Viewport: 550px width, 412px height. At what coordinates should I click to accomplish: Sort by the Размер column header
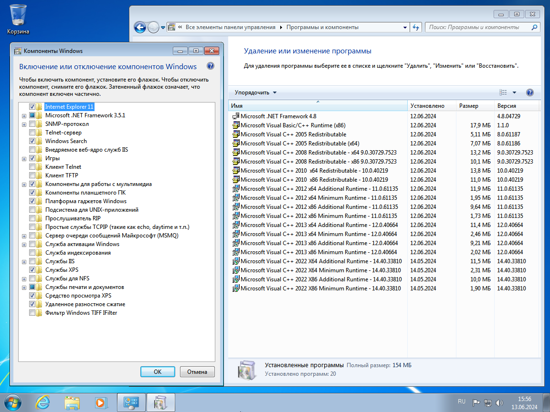coord(476,106)
